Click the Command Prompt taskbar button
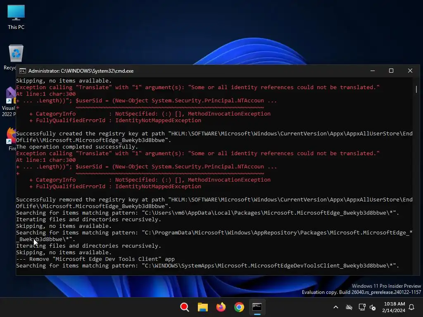This screenshot has width=423, height=317. click(257, 307)
